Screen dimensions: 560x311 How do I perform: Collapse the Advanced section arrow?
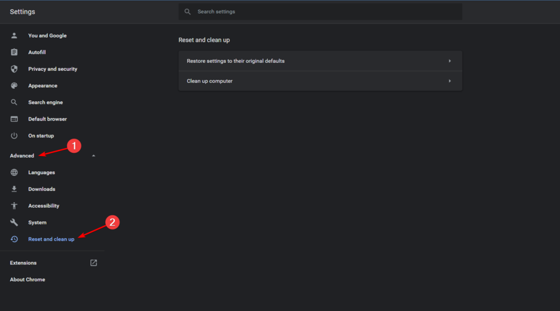coord(93,155)
